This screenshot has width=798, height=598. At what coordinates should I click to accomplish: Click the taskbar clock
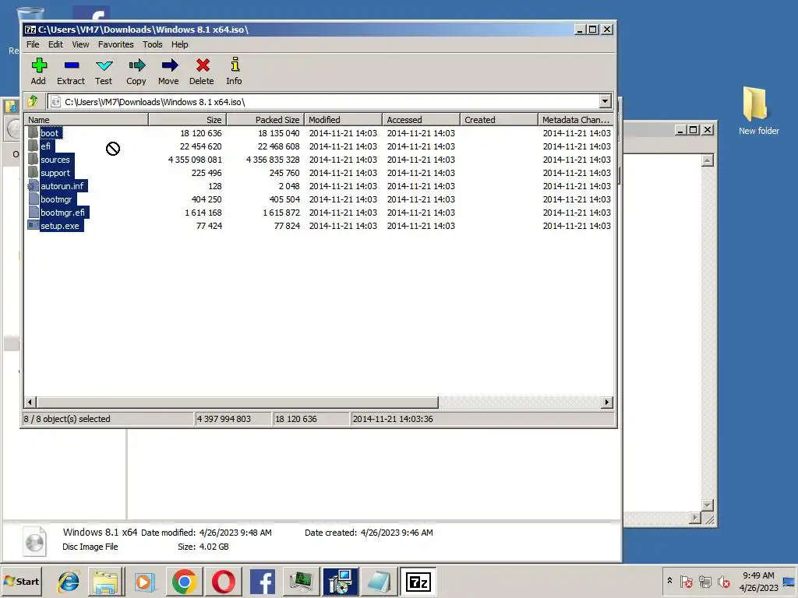click(758, 581)
